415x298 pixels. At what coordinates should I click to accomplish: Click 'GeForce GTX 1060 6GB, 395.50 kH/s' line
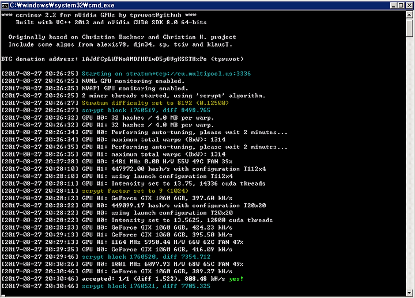[117, 235]
